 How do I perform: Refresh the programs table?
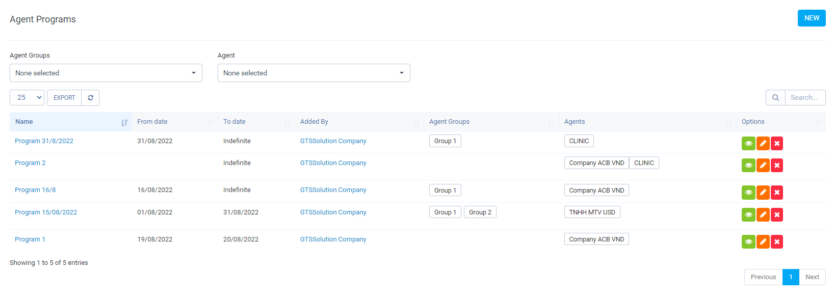coord(90,98)
